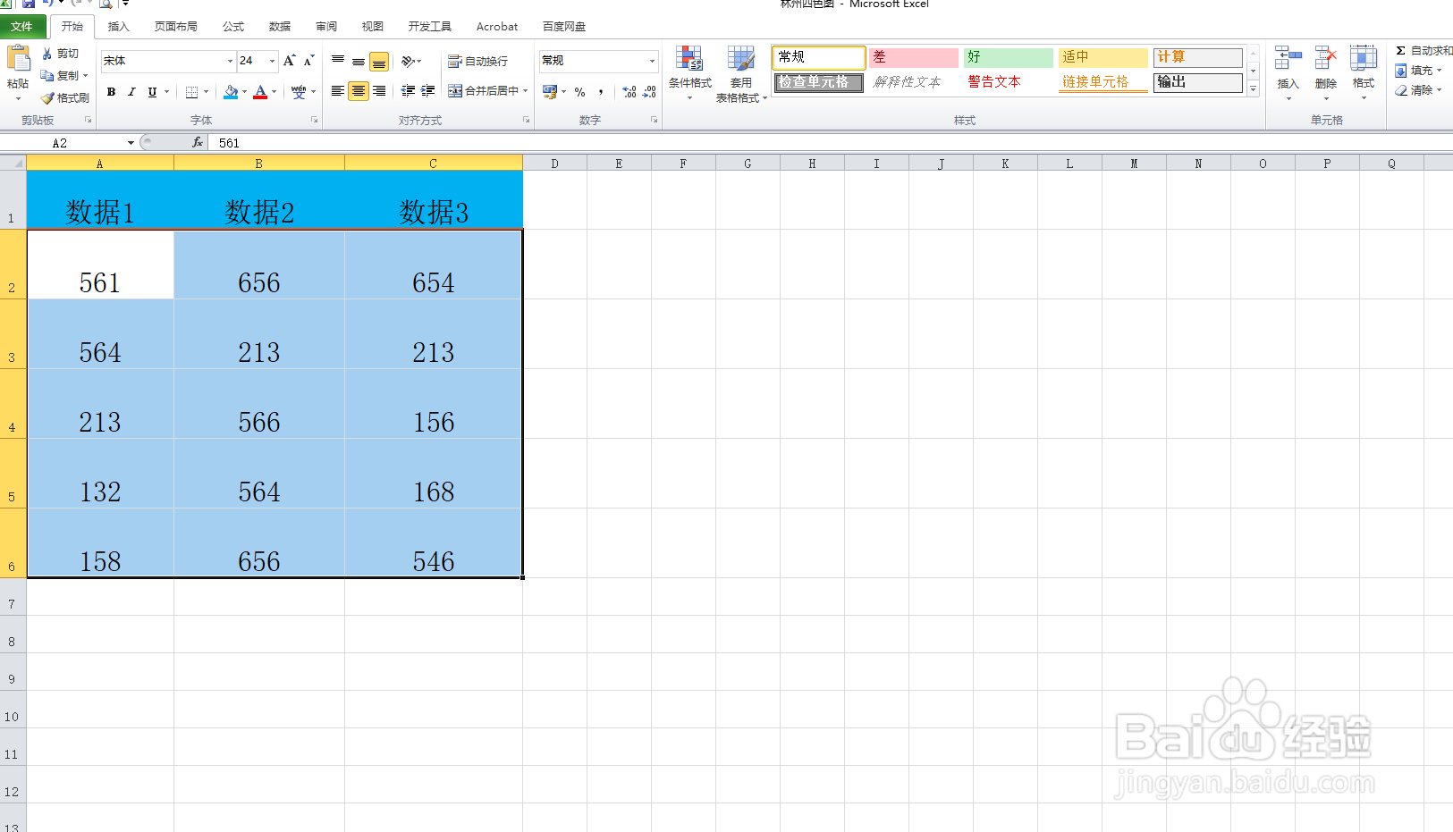Screen dimensions: 1453x832
Task: Click the font color letter A icon
Action: pos(260,92)
